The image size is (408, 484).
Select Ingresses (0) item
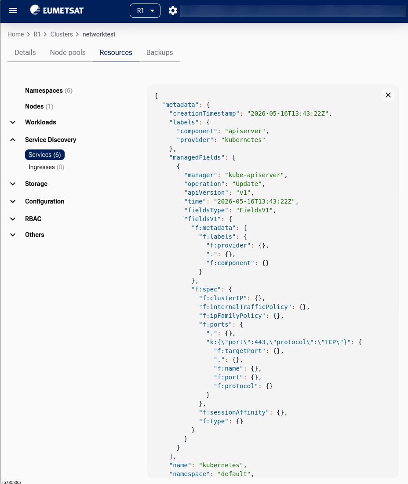point(46,167)
